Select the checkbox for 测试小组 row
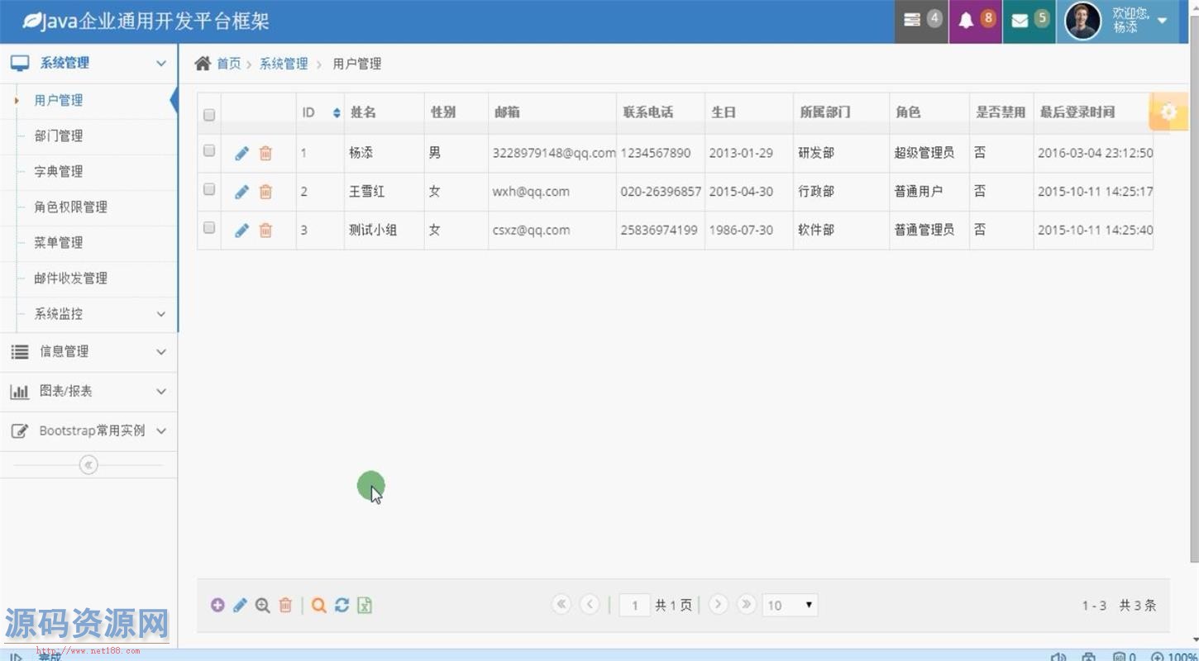The width and height of the screenshot is (1199, 661). [209, 227]
